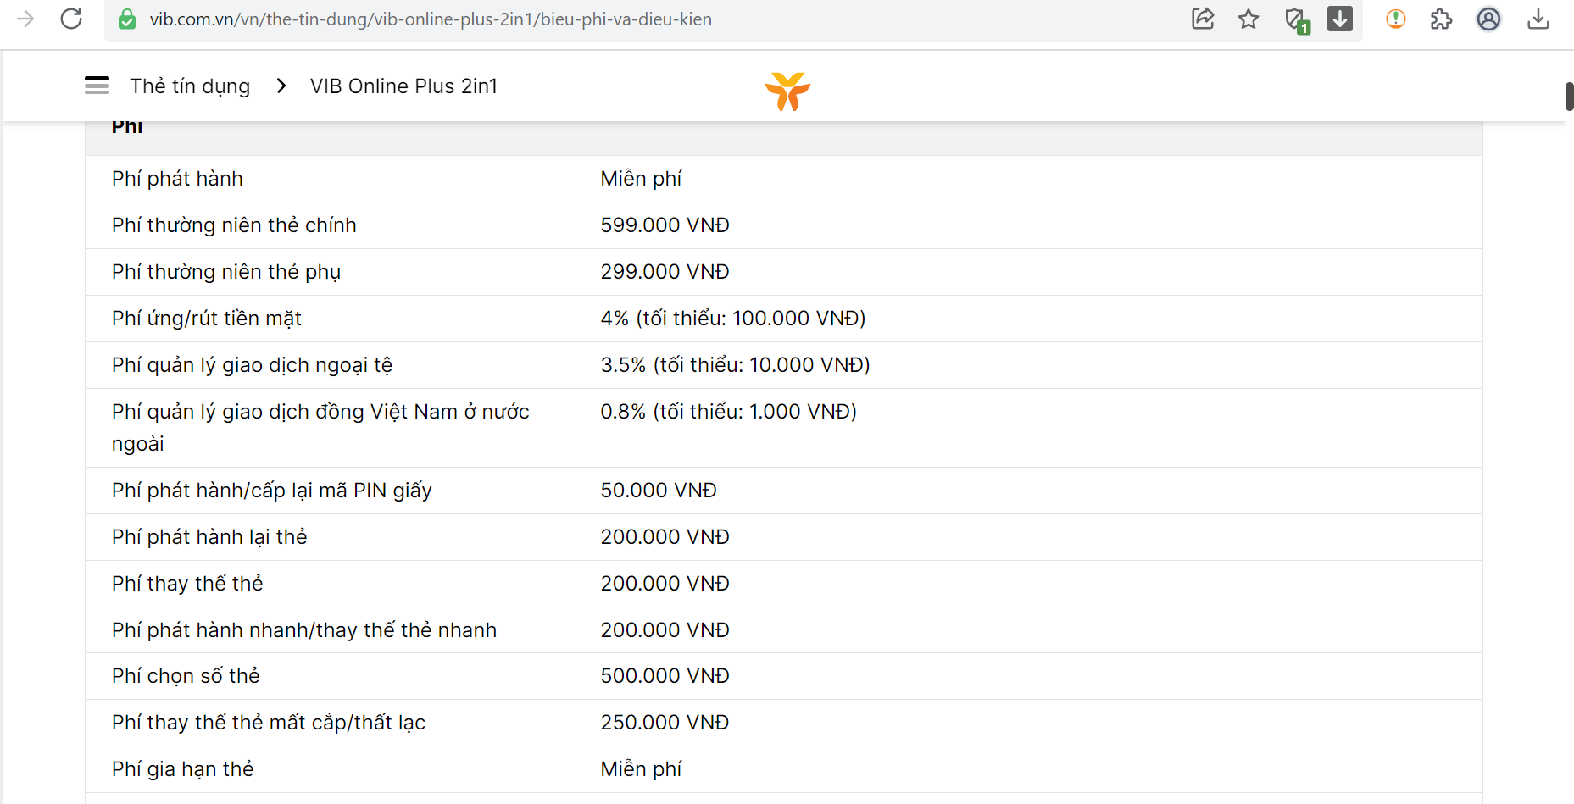Reload the page with refresh icon
Screen dimensions: 1574x804
click(71, 19)
